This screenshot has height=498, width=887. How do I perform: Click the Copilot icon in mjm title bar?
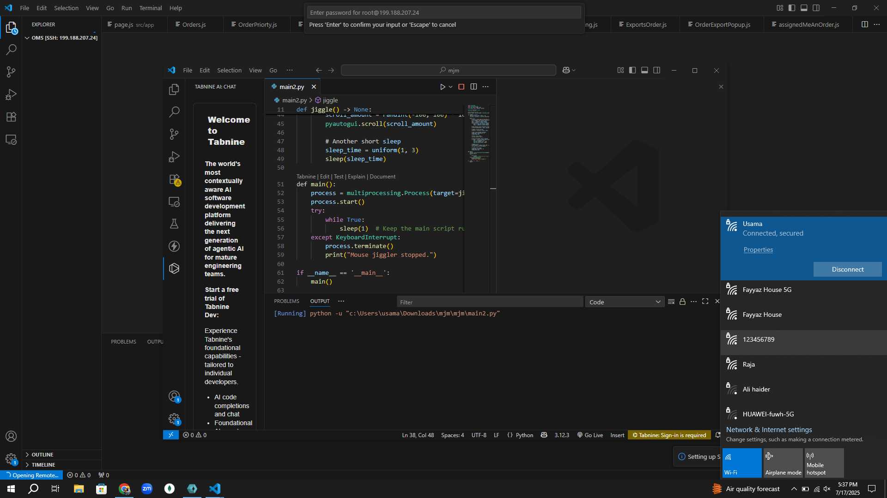pos(566,70)
